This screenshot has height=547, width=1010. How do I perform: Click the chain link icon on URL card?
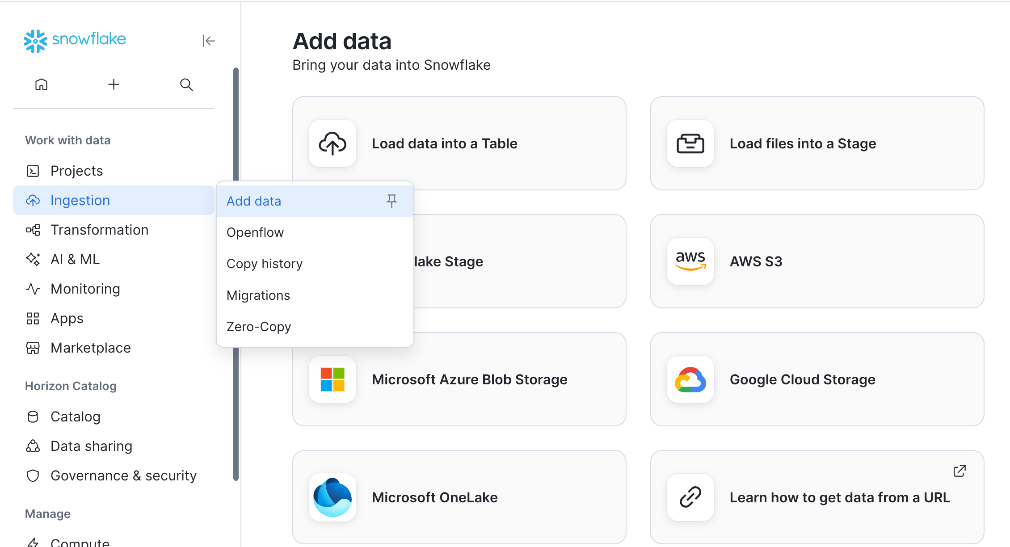[690, 497]
